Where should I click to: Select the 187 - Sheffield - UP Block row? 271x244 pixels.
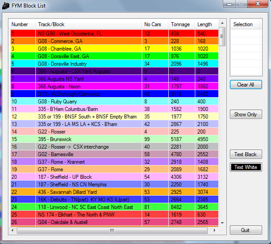point(114,177)
